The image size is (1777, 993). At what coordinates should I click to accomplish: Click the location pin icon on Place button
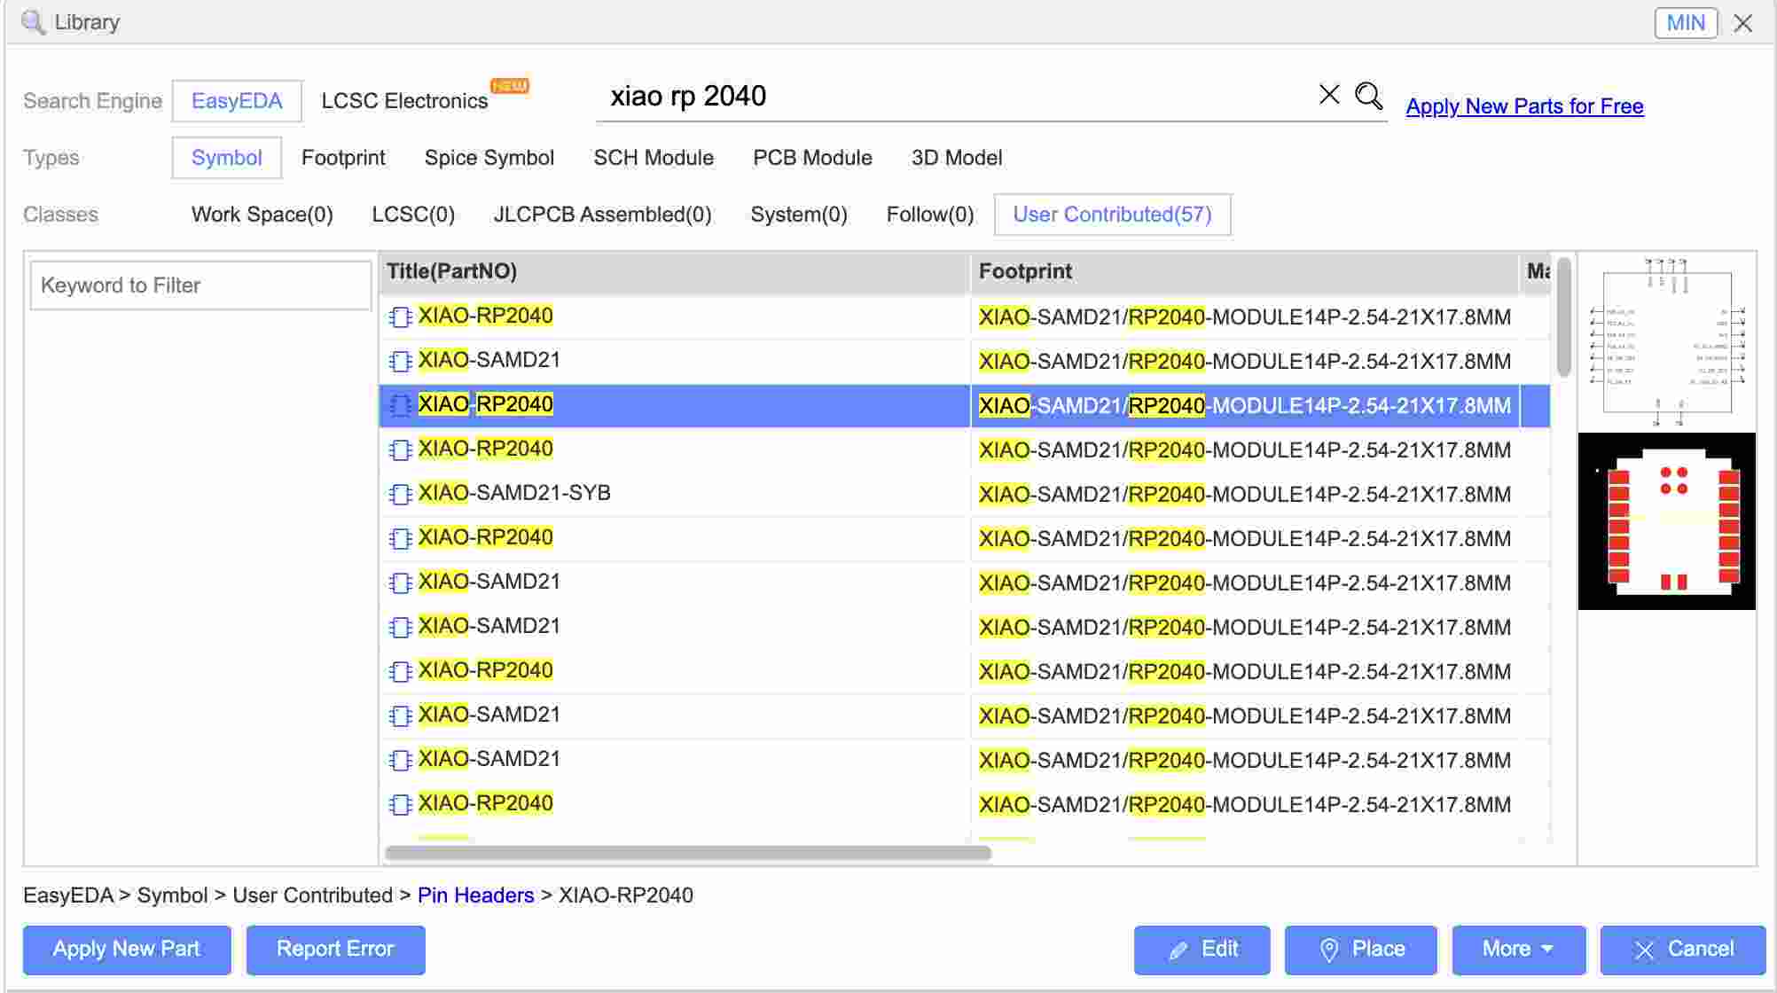coord(1328,950)
